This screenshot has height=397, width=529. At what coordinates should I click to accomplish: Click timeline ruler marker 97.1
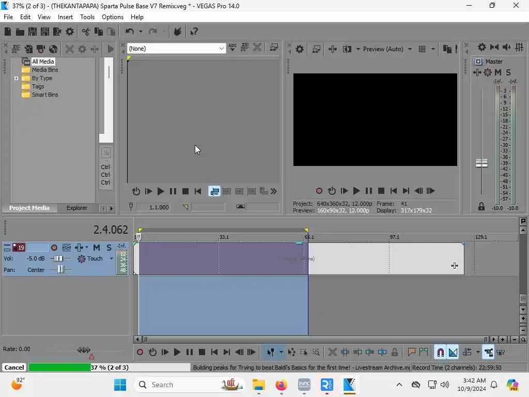[394, 237]
